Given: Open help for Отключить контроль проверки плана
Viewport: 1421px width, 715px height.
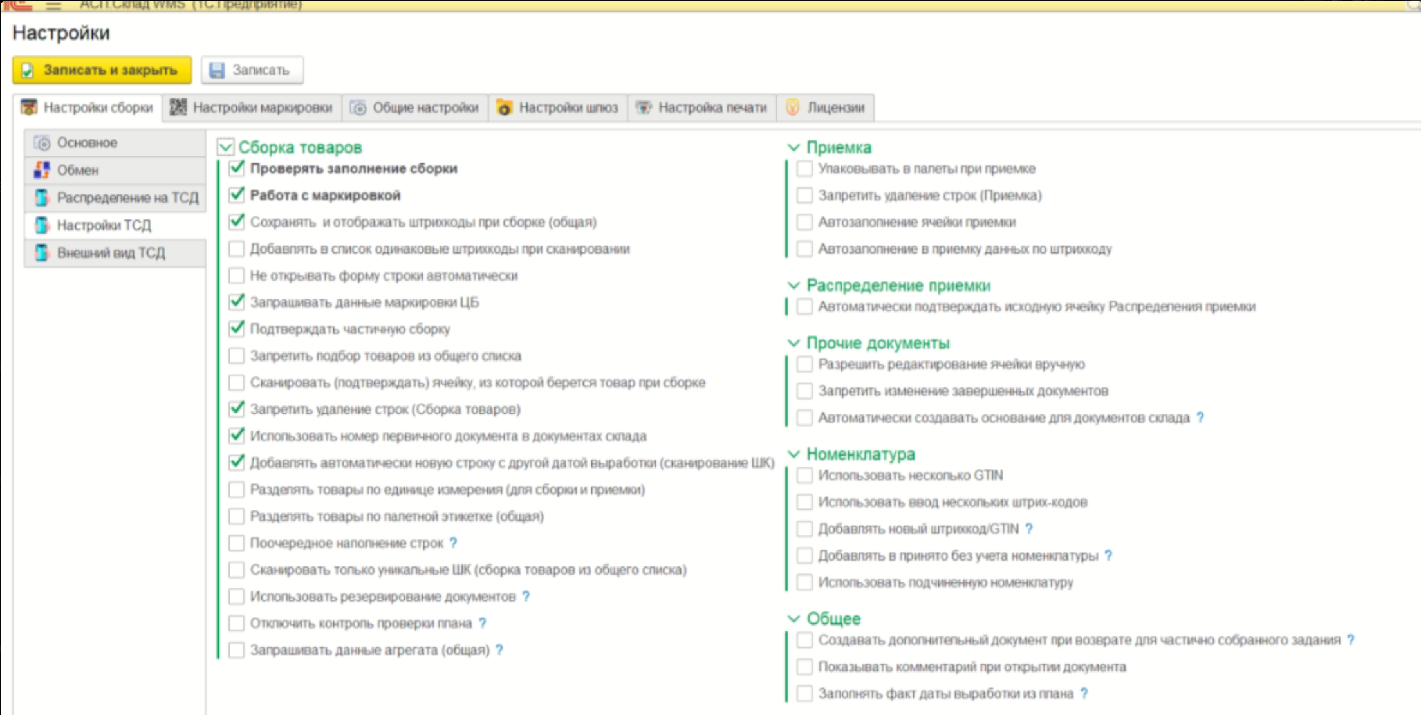Looking at the screenshot, I should 483,623.
